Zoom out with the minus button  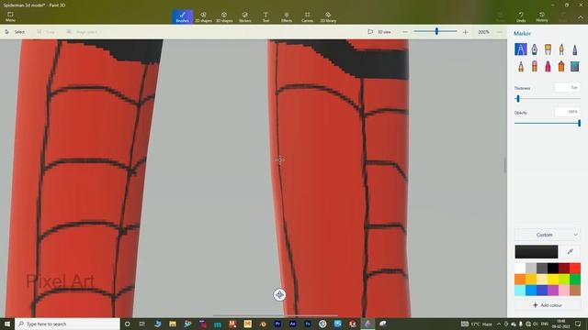click(x=405, y=32)
